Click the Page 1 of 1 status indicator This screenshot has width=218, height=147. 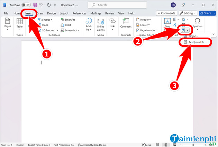pyautogui.click(x=6, y=145)
